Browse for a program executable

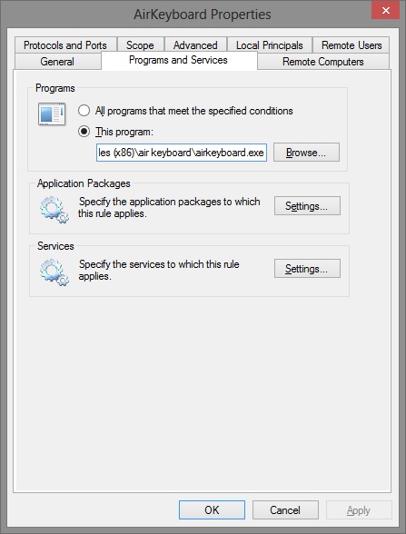(x=306, y=153)
